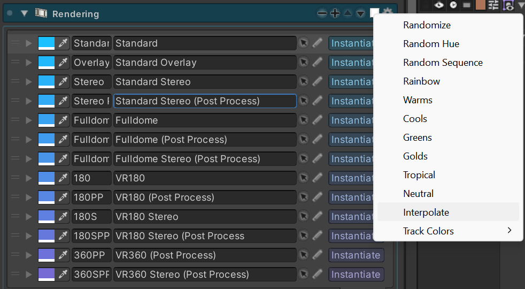Click eyedropper for VR360 (Post Process) row
This screenshot has width=525, height=289.
[63, 255]
